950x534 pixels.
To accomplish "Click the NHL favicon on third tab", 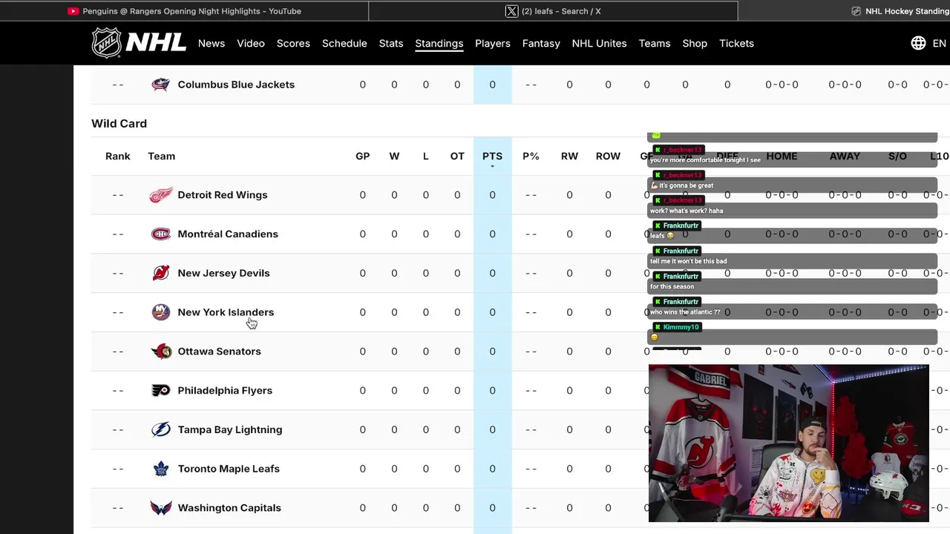I will coord(856,11).
